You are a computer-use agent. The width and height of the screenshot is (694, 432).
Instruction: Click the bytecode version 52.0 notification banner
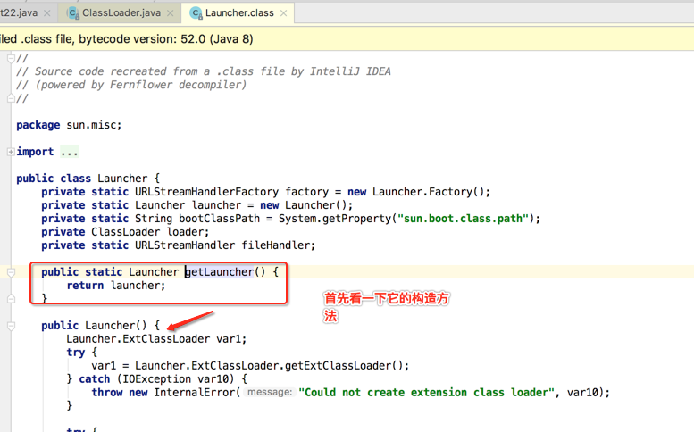pyautogui.click(x=347, y=39)
